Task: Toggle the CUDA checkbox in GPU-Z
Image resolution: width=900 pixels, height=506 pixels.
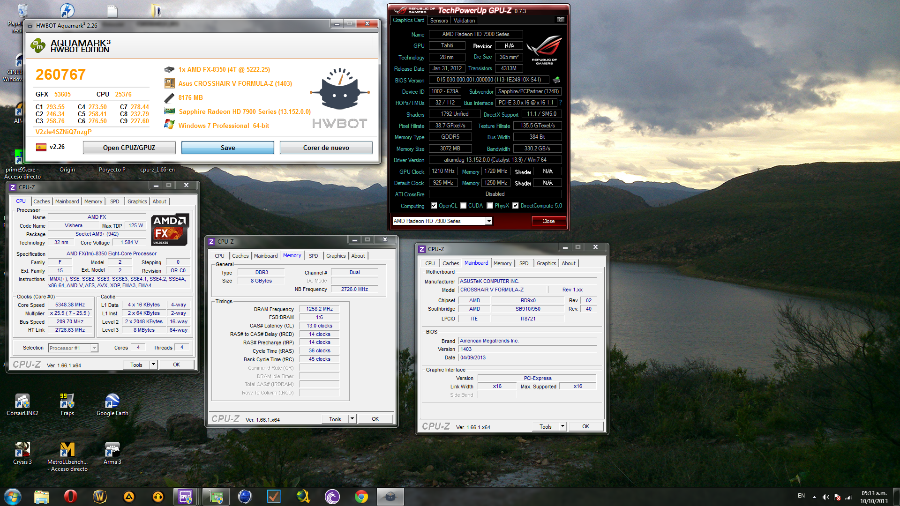Action: point(464,206)
